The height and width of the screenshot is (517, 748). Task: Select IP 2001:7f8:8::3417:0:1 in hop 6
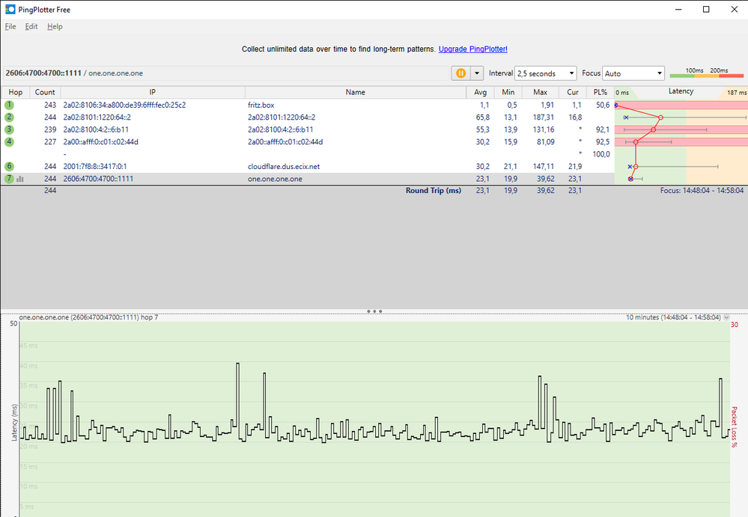pos(95,166)
